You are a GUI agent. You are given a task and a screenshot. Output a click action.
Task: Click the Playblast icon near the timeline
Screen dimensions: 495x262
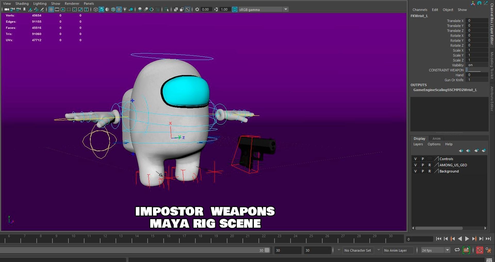tap(466, 250)
